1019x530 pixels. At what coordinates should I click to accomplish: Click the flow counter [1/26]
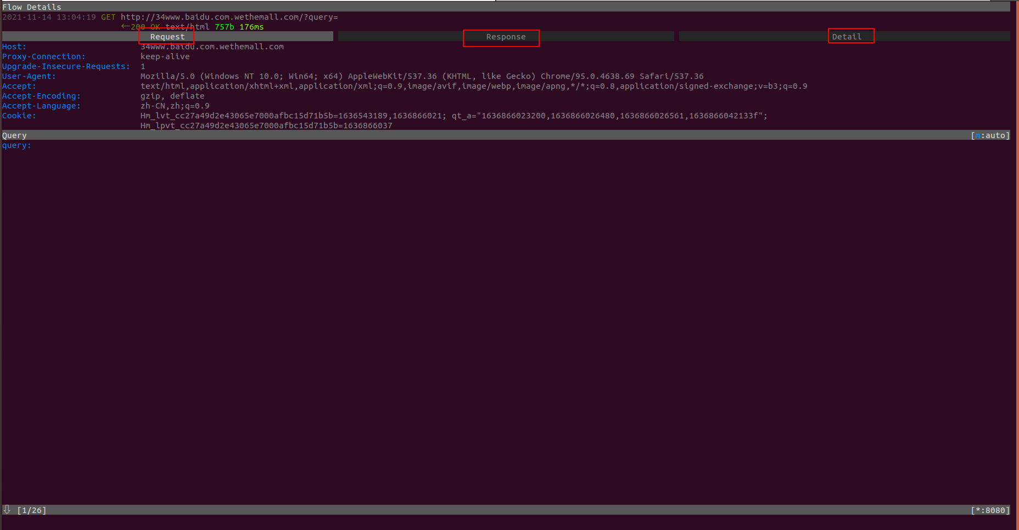32,510
